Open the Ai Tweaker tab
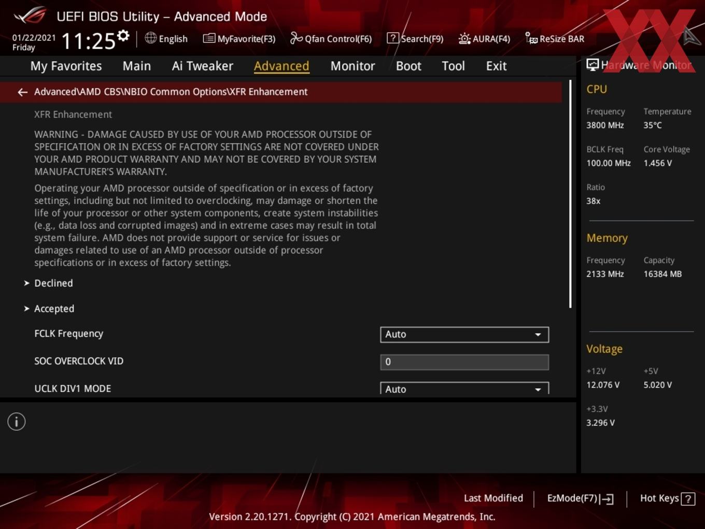 click(x=203, y=66)
